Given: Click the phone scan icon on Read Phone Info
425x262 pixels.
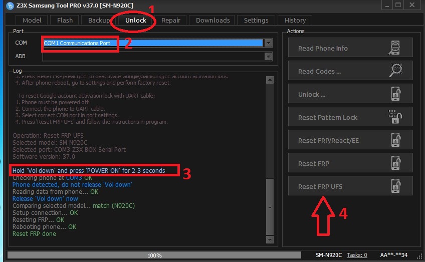Looking at the screenshot, I should [395, 48].
